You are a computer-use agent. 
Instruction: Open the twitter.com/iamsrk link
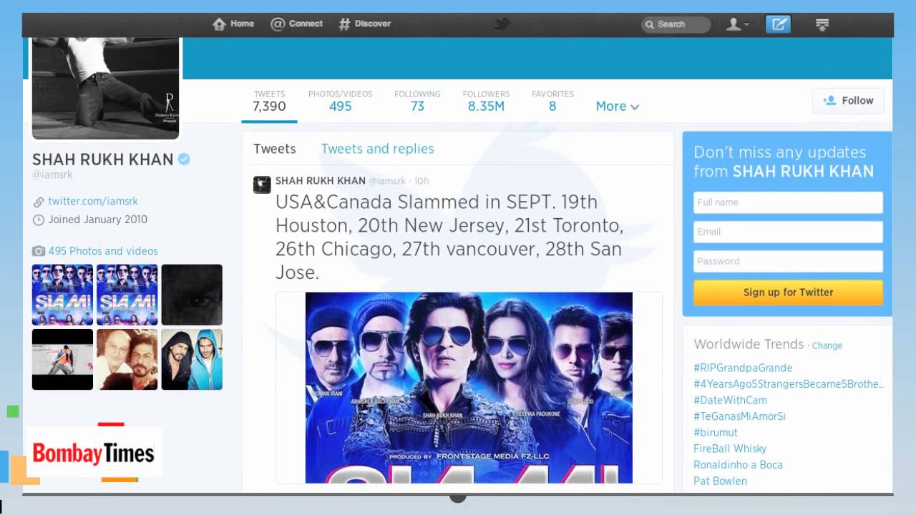click(x=93, y=201)
